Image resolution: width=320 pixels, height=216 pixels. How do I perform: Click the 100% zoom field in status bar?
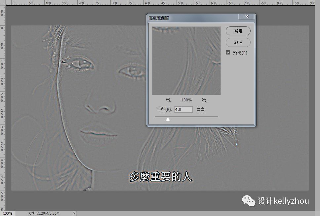(8, 213)
